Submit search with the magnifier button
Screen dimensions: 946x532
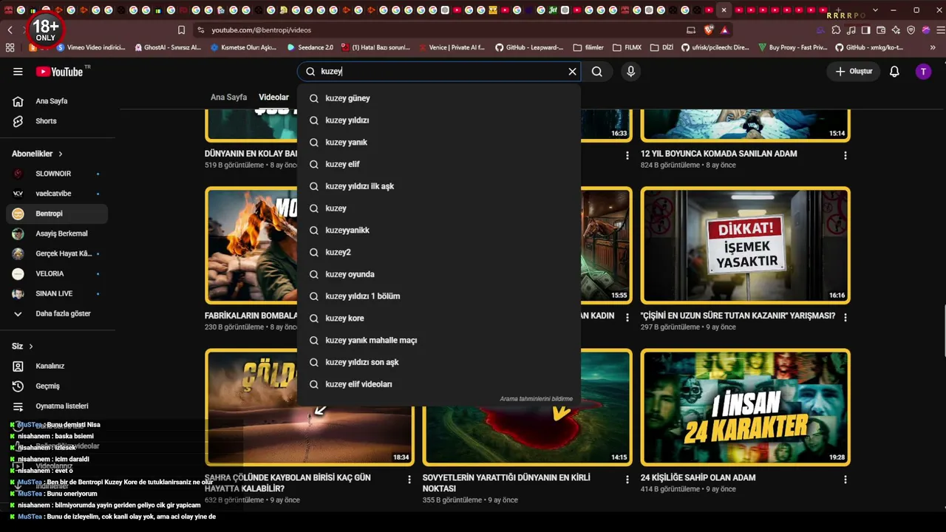[597, 72]
